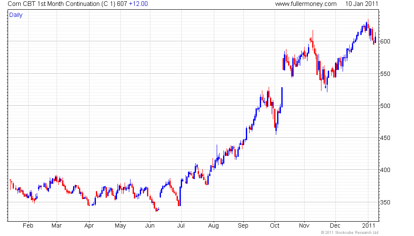Click the 'Sep' month axis label
The height and width of the screenshot is (236, 414).
(243, 226)
